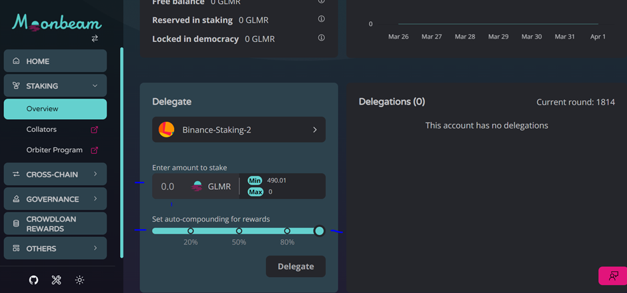
Task: Set stake amount with Max badge
Action: point(255,192)
